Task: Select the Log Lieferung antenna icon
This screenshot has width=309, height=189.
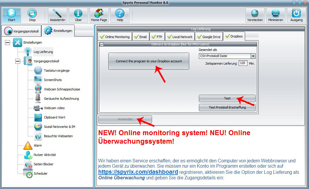Action: pos(28,52)
